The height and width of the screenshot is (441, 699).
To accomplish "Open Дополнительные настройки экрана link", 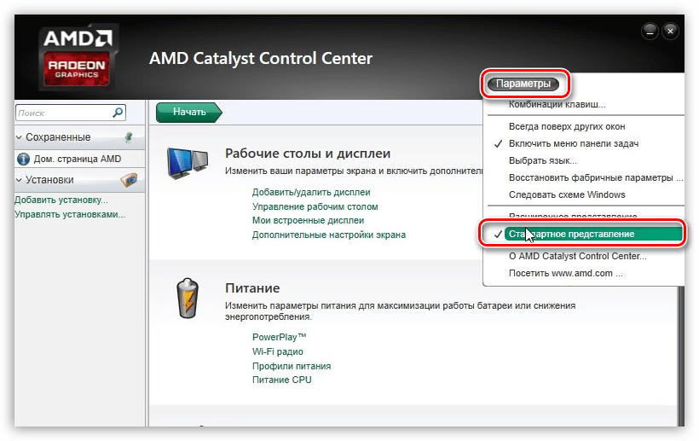I will [329, 235].
